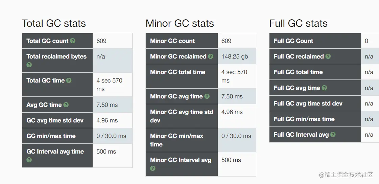The image size is (379, 184).
Task: Click the Minor GC count label cell
Action: coord(172,41)
